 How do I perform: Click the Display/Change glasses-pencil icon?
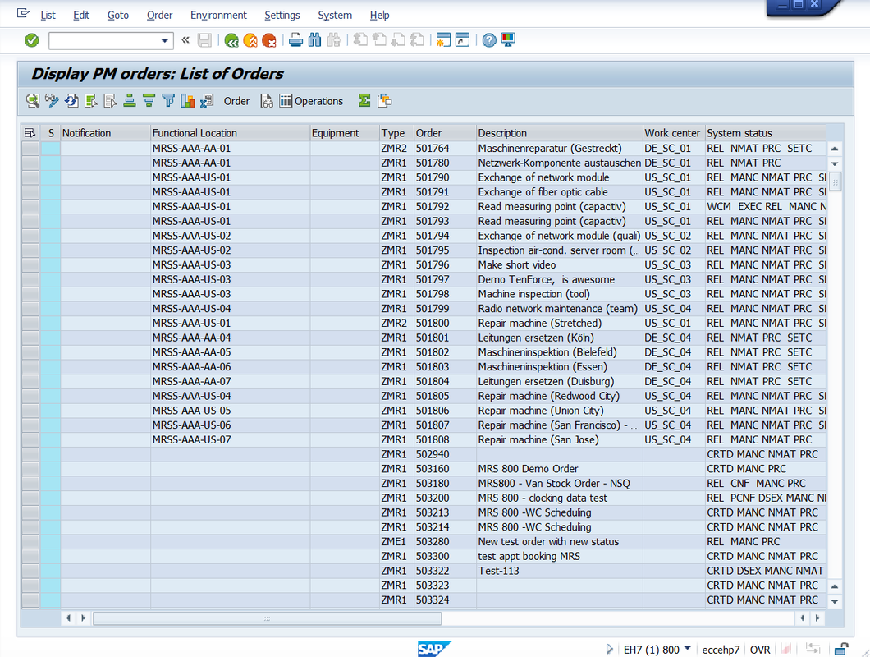(x=53, y=100)
